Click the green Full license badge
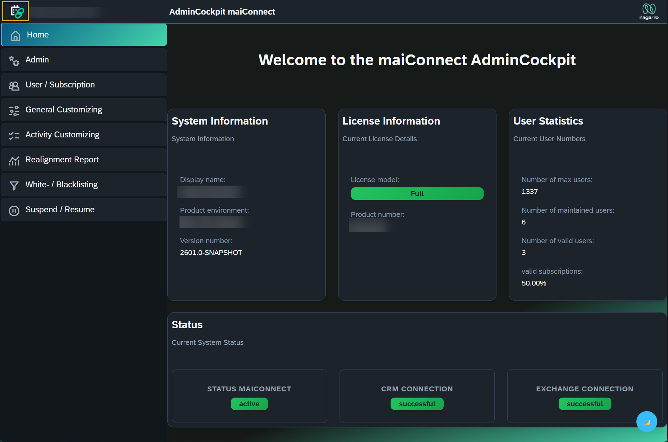The image size is (668, 442). point(417,194)
